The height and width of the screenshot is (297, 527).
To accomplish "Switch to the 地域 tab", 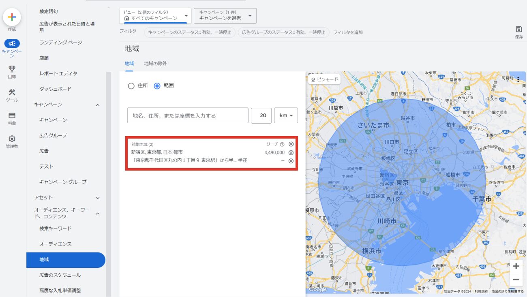I will tap(129, 64).
